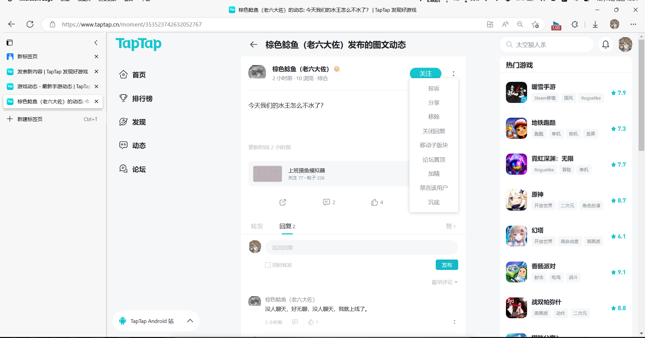Open Edge settings and more menu

point(633,24)
